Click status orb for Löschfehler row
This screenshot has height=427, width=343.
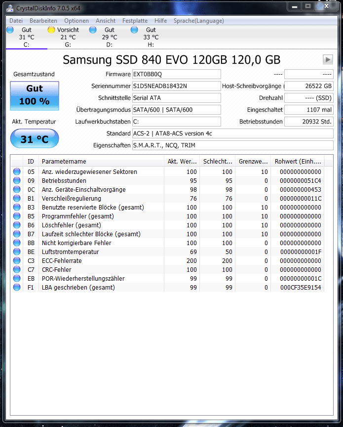tap(17, 225)
